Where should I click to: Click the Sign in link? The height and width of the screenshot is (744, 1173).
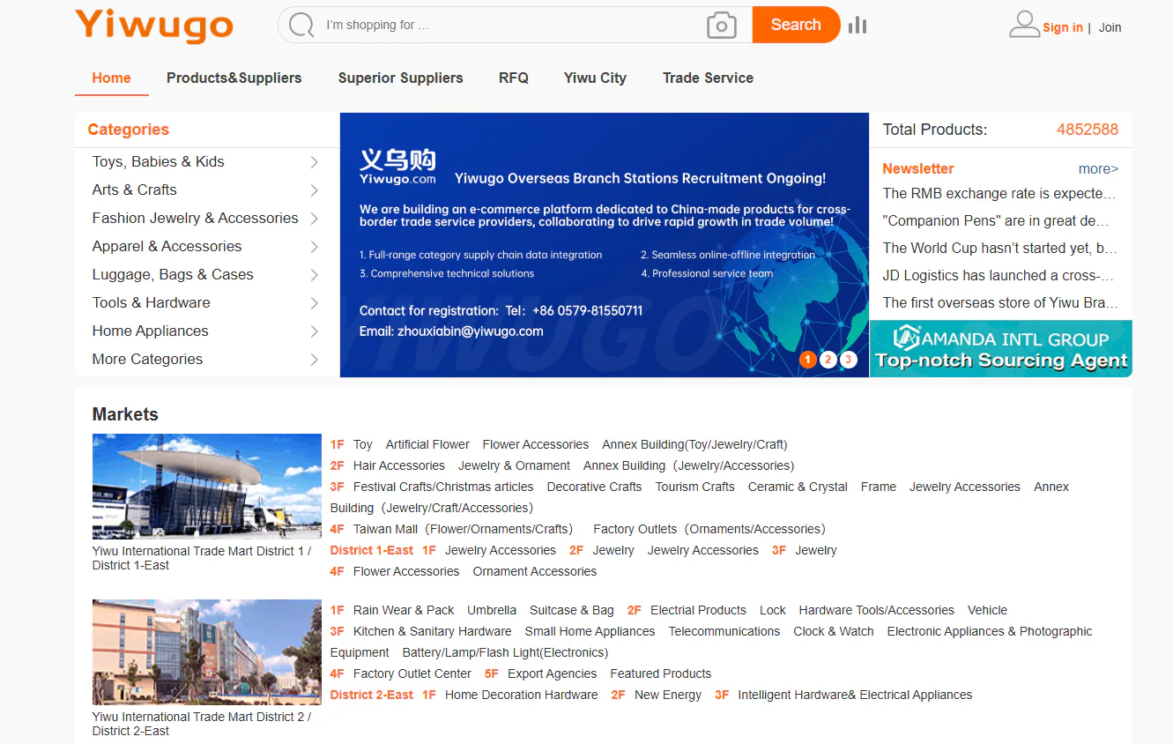(x=1063, y=27)
